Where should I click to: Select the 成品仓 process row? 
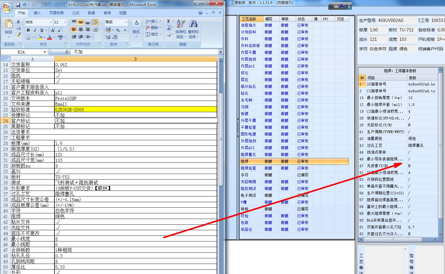(294, 229)
